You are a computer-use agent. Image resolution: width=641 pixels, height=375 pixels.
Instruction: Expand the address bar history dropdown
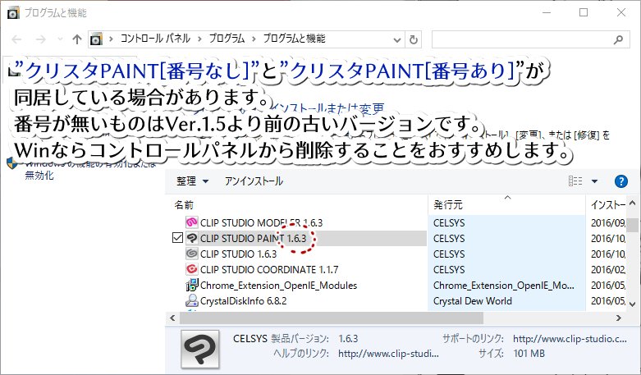tap(396, 40)
